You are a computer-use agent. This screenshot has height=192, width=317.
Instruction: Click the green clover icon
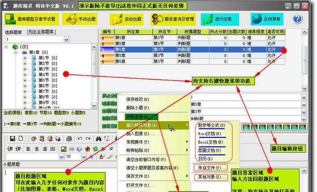click(x=95, y=149)
